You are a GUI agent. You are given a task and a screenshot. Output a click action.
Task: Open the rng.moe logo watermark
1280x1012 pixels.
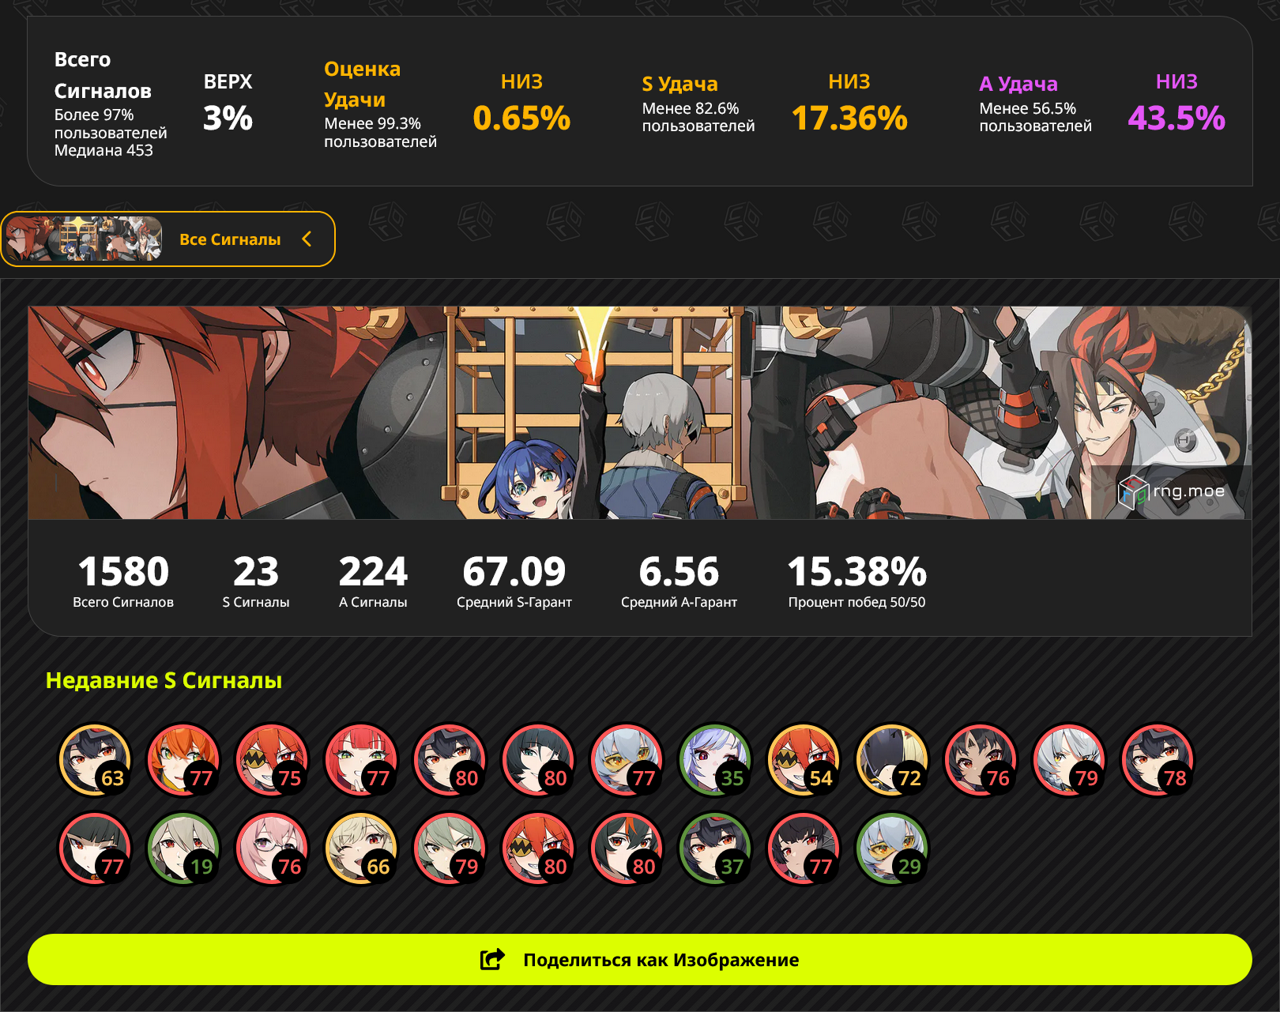pos(1173,492)
